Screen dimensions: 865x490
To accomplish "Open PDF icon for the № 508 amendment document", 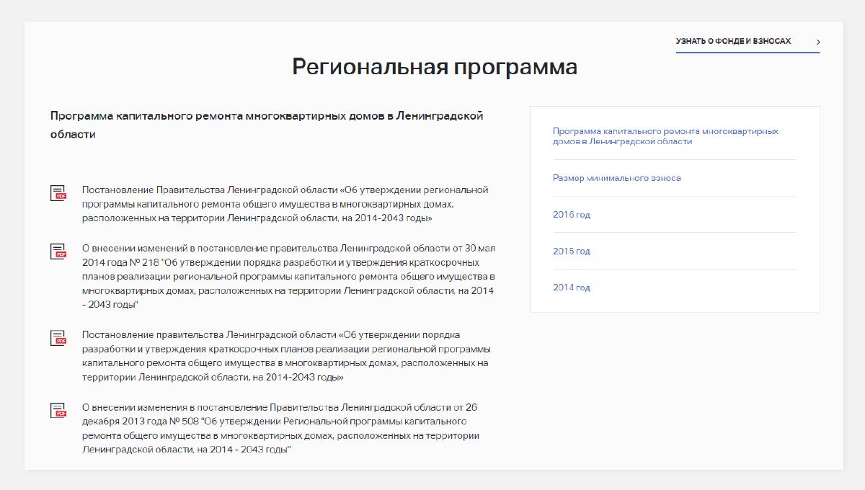I will point(58,411).
